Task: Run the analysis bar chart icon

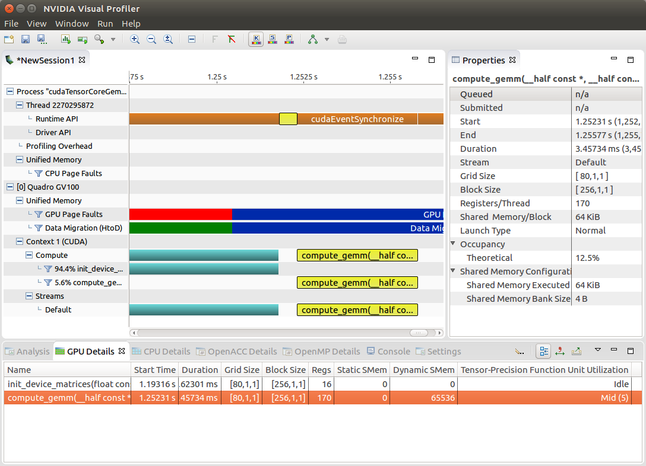Action: [65, 40]
